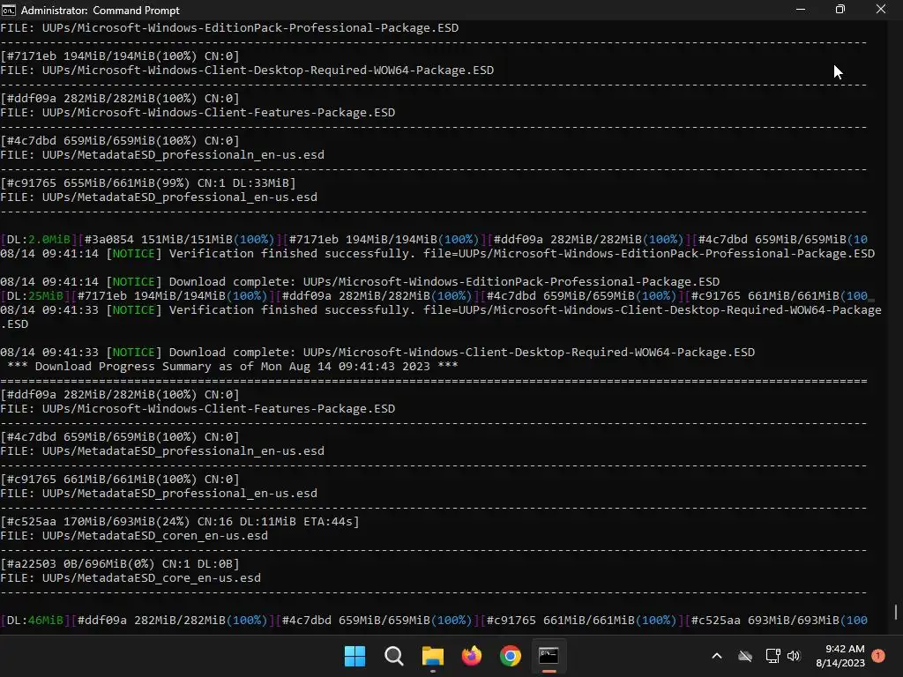The height and width of the screenshot is (677, 903).
Task: Open the Windows Start menu
Action: pos(354,656)
